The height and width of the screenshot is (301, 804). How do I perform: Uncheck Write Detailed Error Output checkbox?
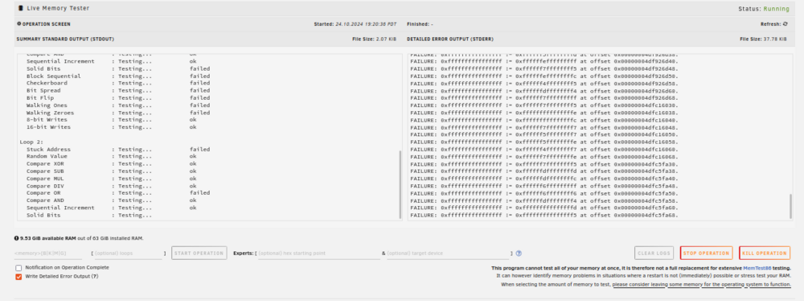pyautogui.click(x=18, y=276)
